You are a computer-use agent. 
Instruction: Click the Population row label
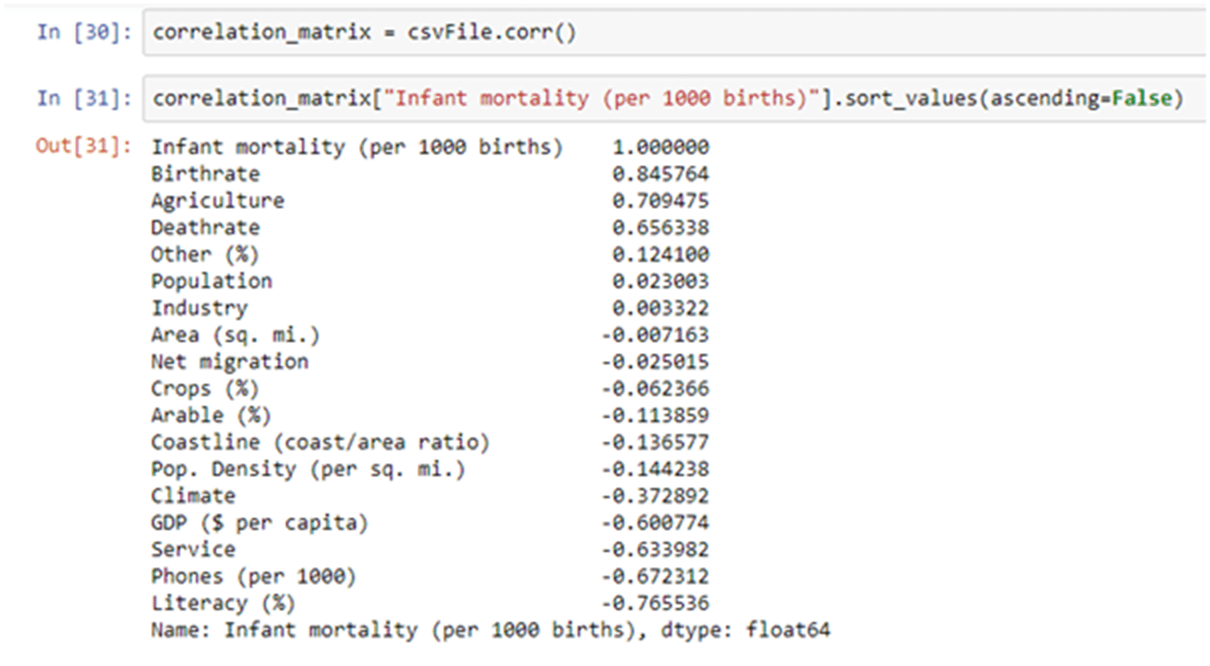click(212, 281)
